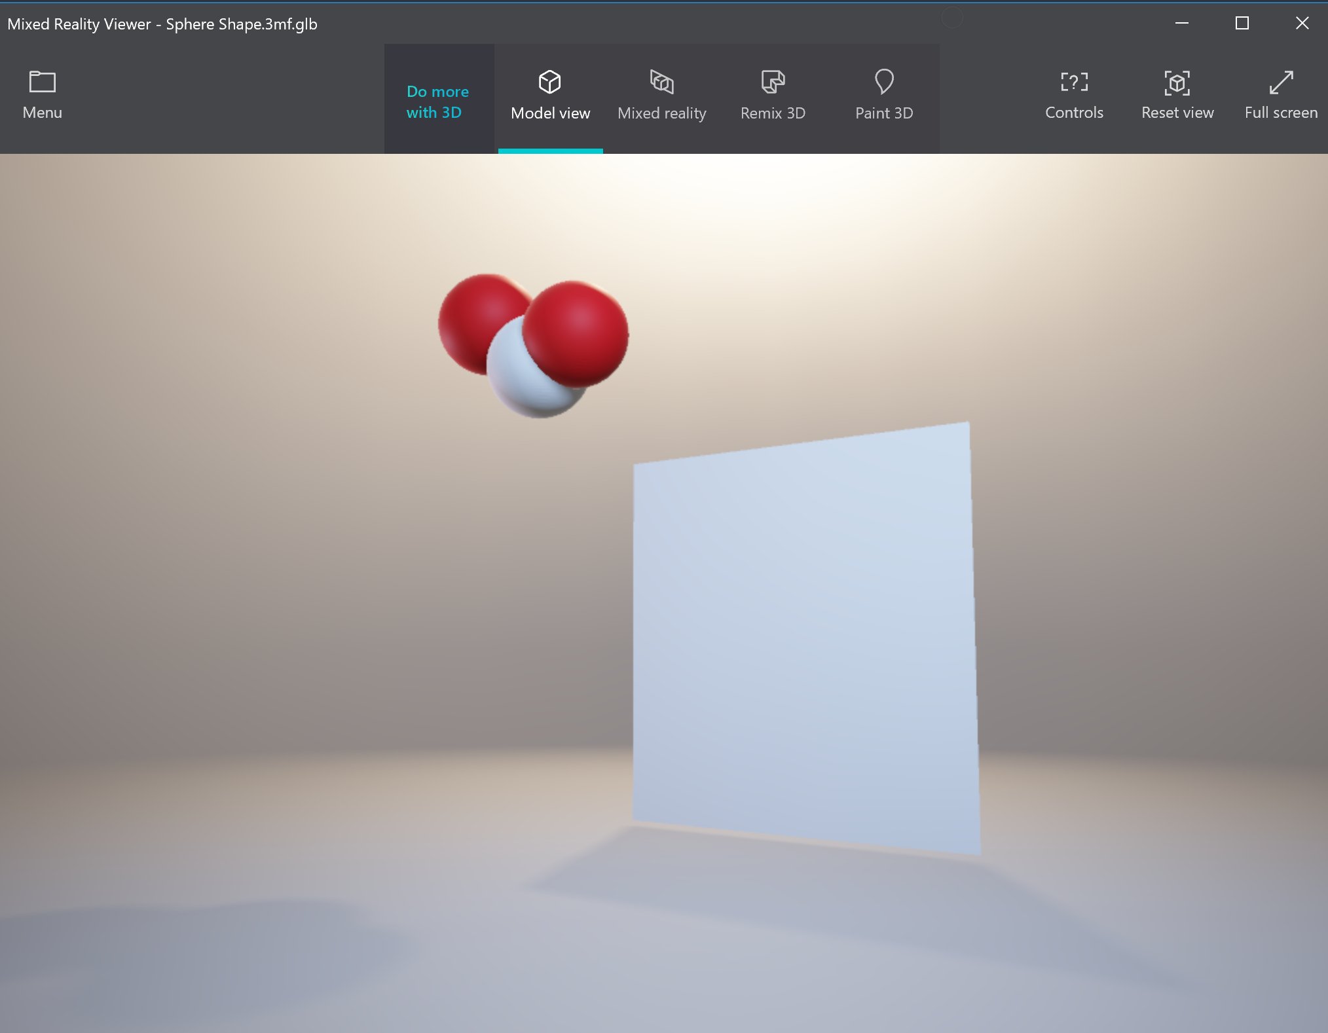Minimize the Mixed Reality Viewer window

click(x=1181, y=24)
